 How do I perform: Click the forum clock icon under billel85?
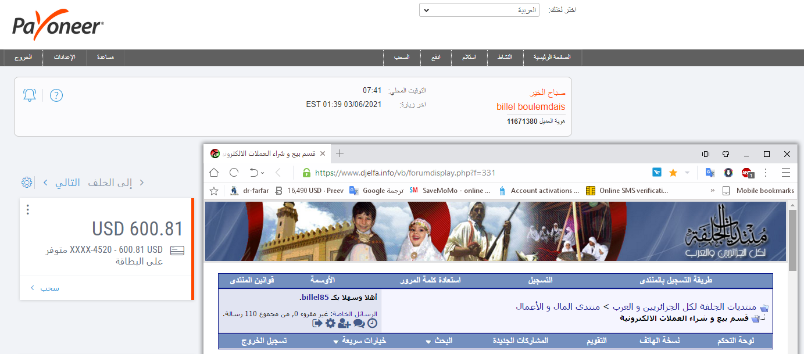[373, 323]
